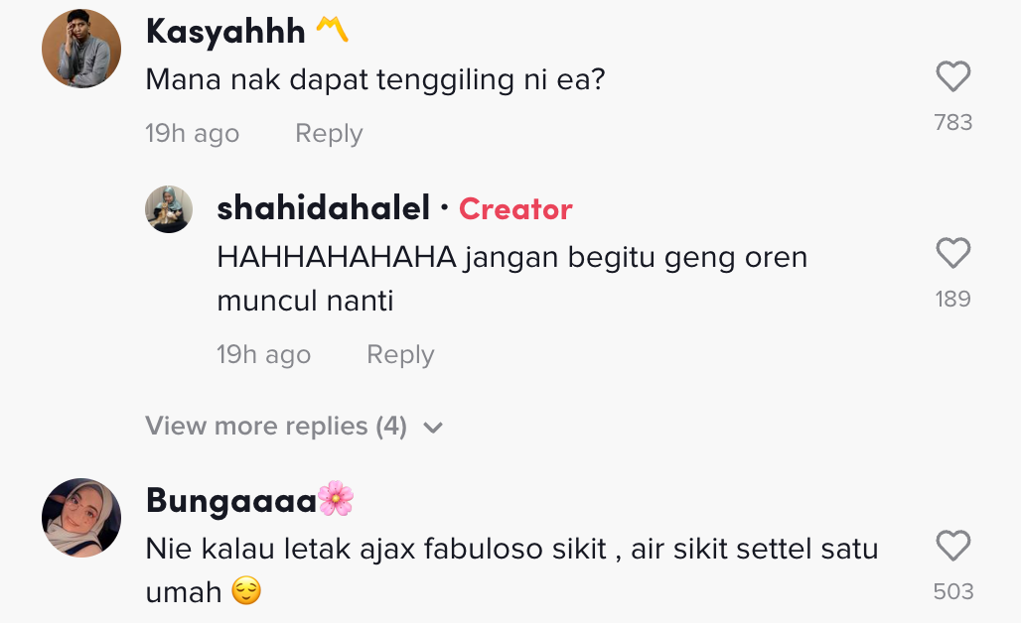Expand replies using the chevron arrow
1021x623 pixels.
(432, 428)
